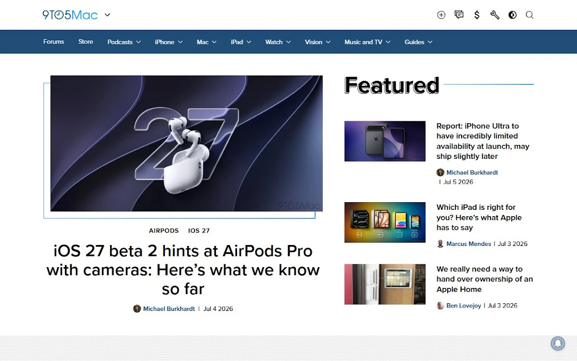View Michael Burkhardt on the iPhone Ultra story

pos(472,172)
